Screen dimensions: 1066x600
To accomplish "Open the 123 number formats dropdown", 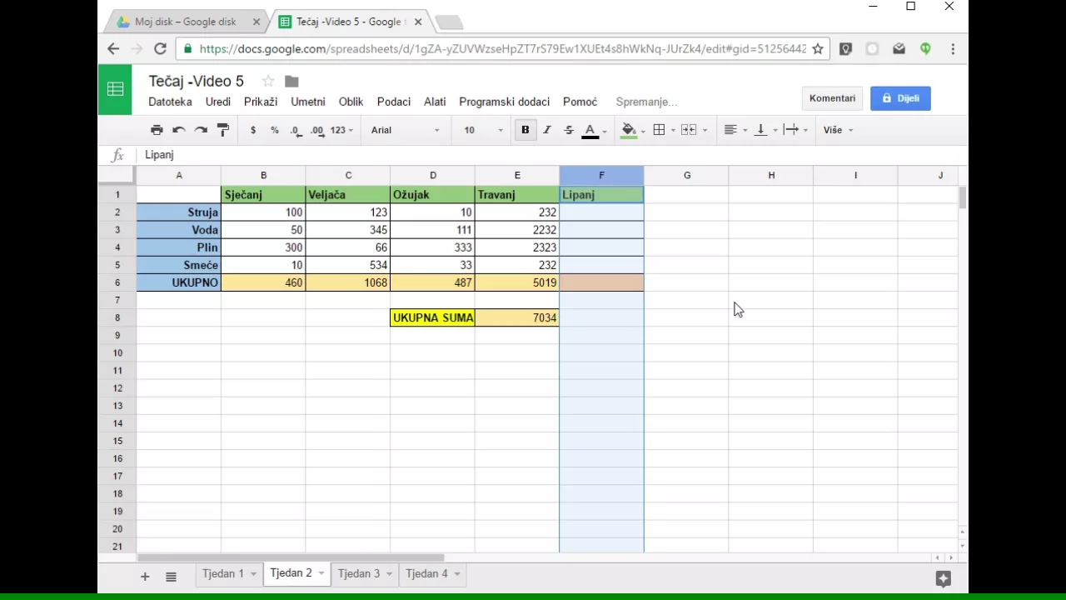I will click(x=341, y=130).
